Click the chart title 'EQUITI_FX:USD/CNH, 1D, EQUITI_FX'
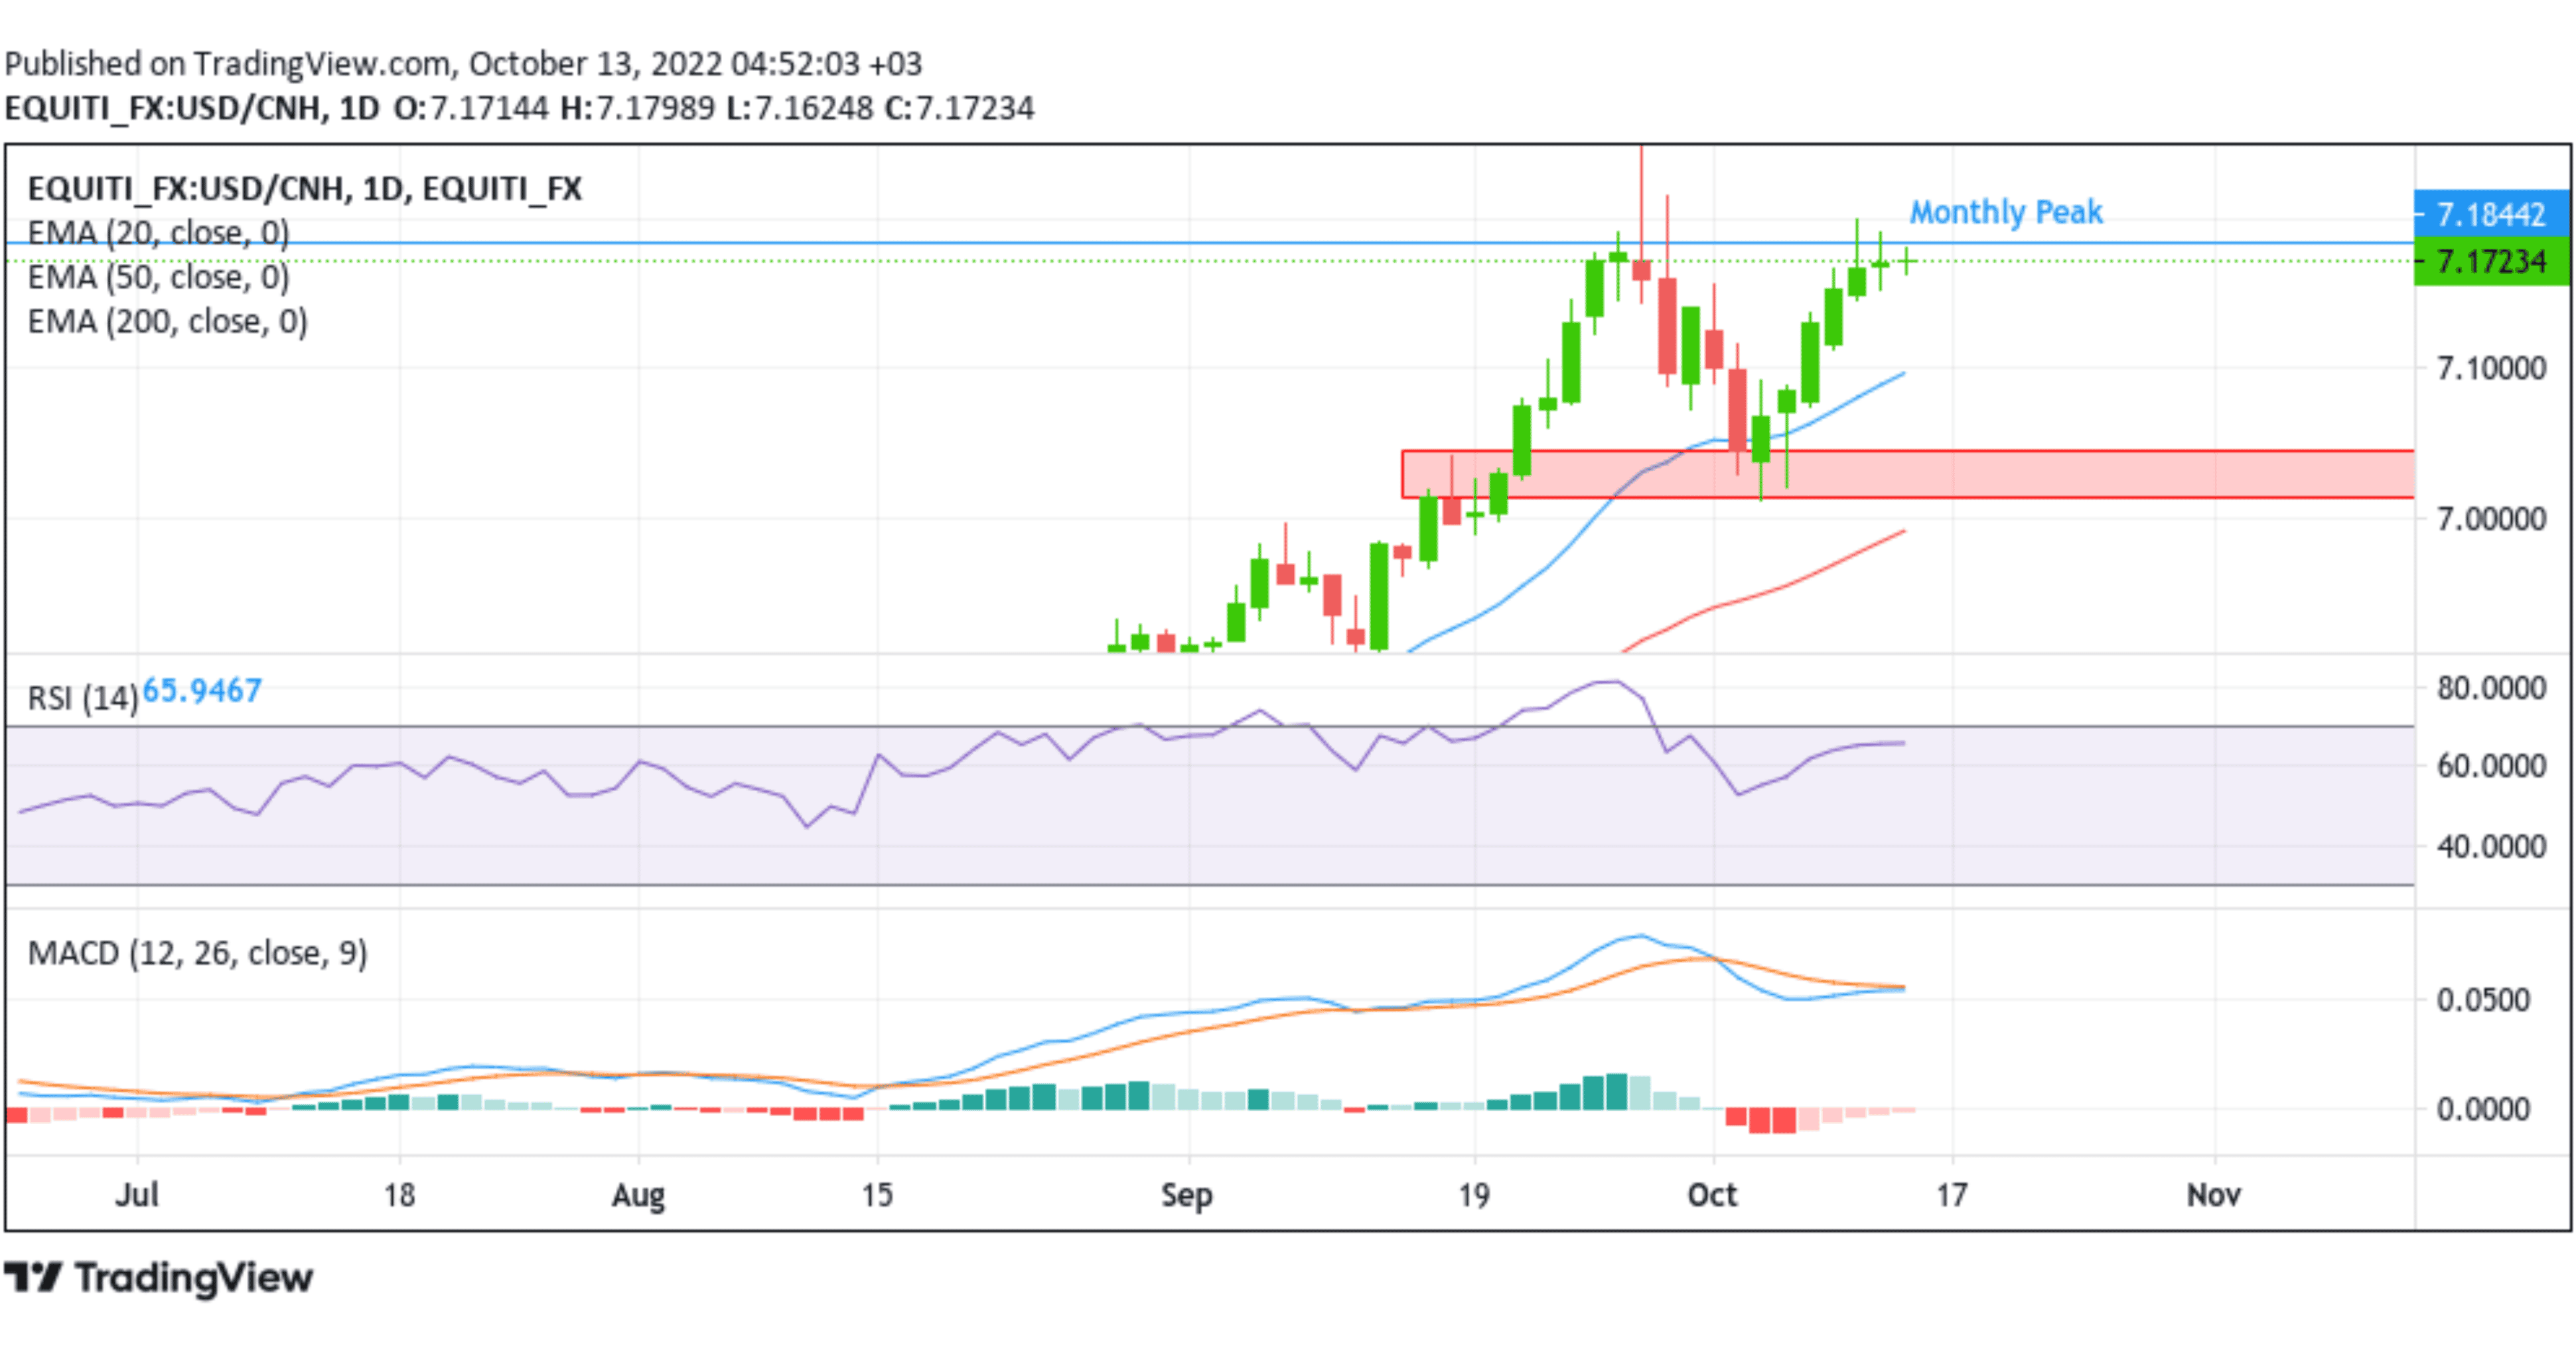Viewport: 2576px width, 1353px height. (305, 189)
